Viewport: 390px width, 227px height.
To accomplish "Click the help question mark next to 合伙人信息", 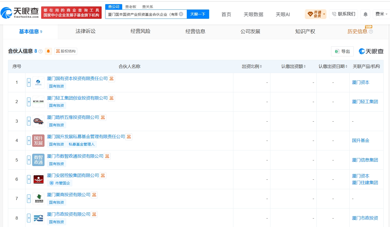I will pos(40,51).
